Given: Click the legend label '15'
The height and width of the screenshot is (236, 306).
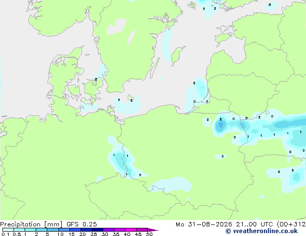Looking at the screenshot, I should click(71, 234).
